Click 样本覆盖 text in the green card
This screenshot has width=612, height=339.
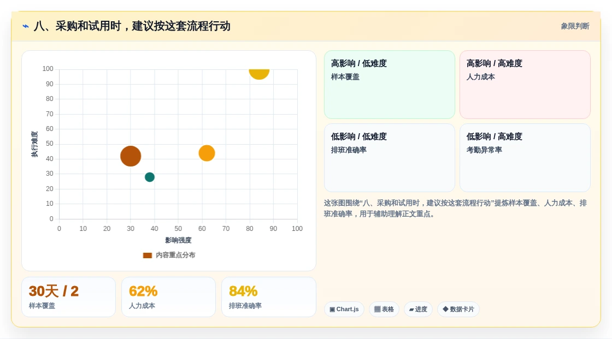[x=345, y=77]
